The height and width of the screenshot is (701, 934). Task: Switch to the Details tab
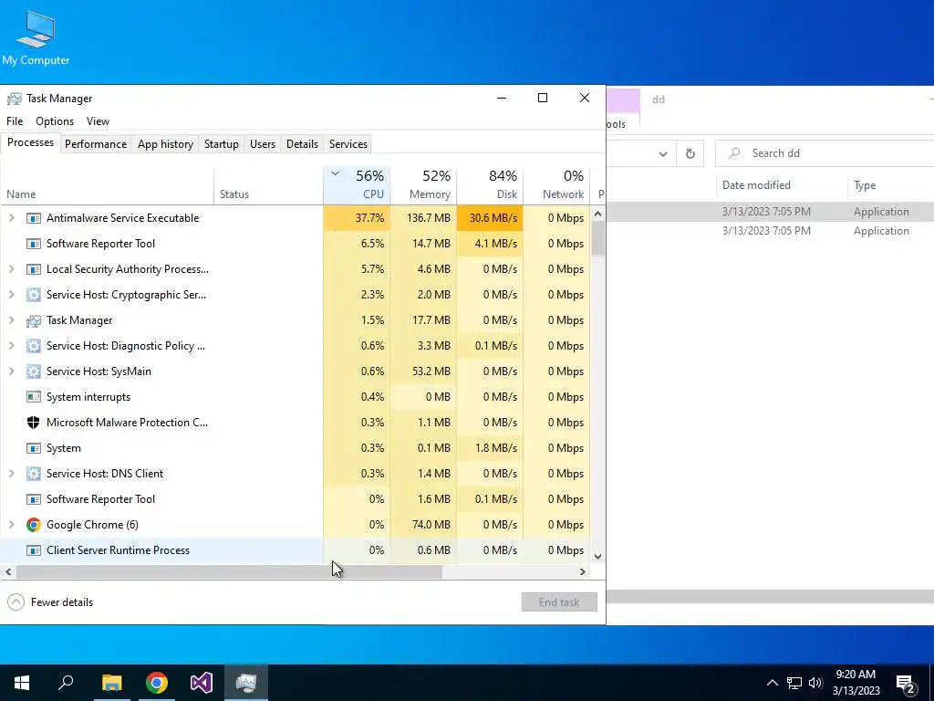302,144
